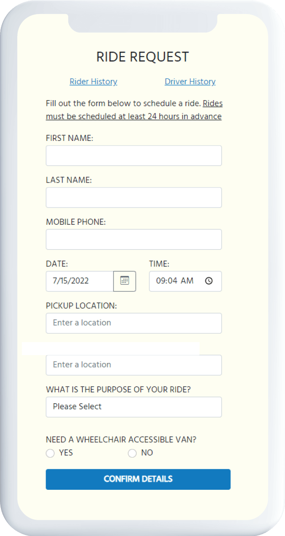Click the clock icon beside the time field
The image size is (285, 536).
click(209, 280)
